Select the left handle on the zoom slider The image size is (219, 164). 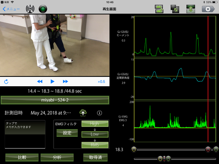coord(160,159)
